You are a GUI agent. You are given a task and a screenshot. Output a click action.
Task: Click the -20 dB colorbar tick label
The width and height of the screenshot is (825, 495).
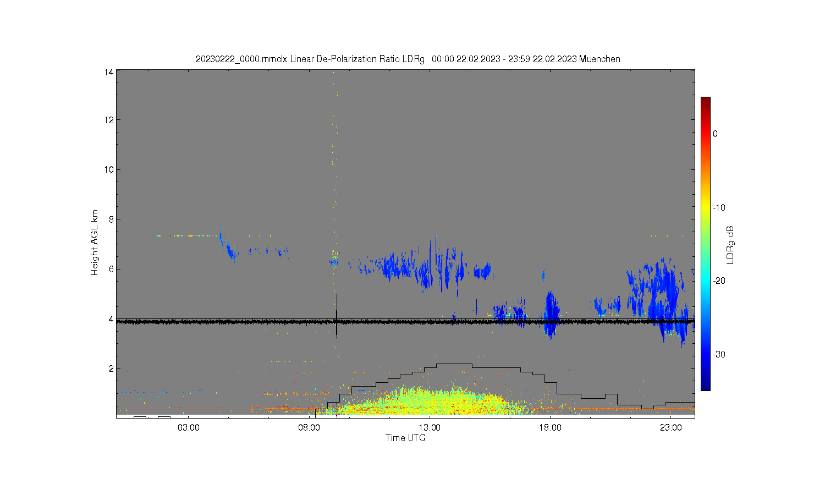pyautogui.click(x=719, y=280)
